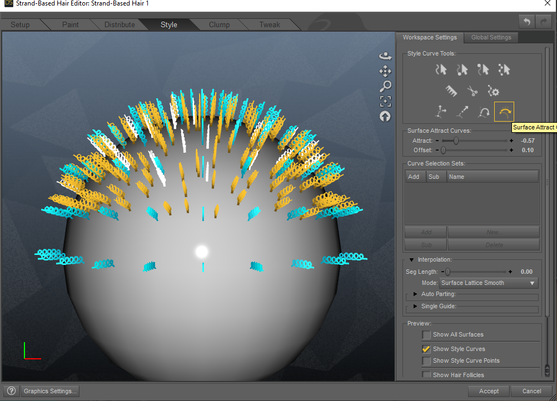
Task: Click the minus button of Seg Length slider
Action: [x=442, y=272]
